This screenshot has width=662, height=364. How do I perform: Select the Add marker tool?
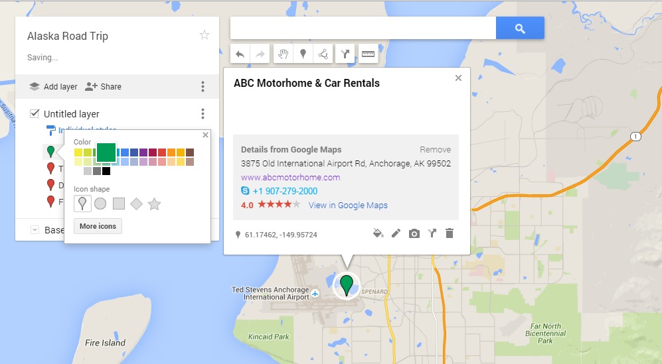(x=303, y=54)
